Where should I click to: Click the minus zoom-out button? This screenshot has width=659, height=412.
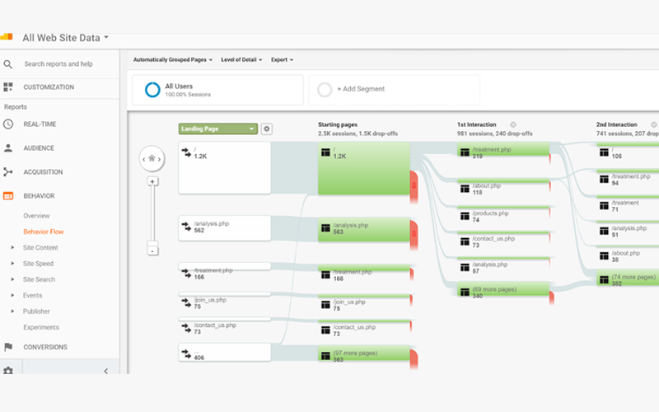[x=152, y=250]
